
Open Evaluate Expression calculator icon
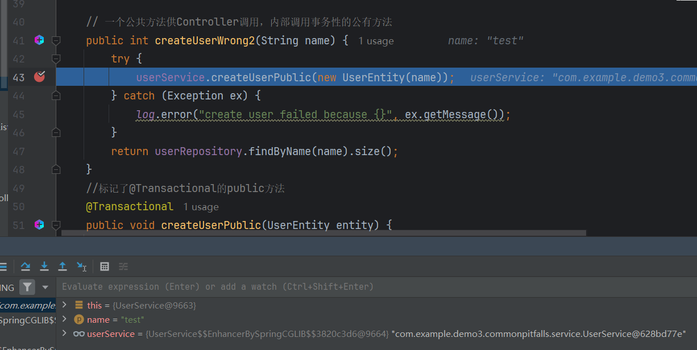(x=105, y=266)
